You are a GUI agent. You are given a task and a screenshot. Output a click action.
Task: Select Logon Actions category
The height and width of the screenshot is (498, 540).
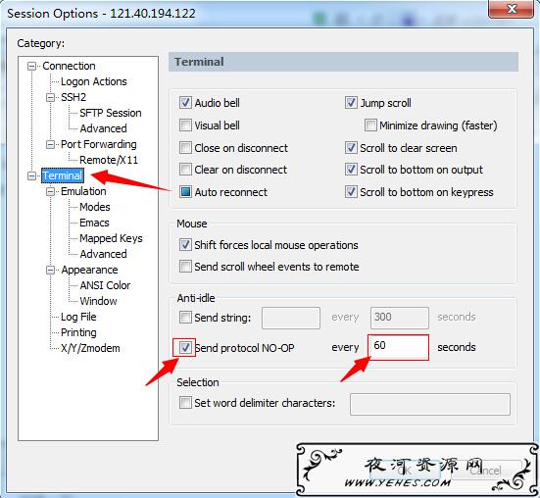(x=94, y=81)
